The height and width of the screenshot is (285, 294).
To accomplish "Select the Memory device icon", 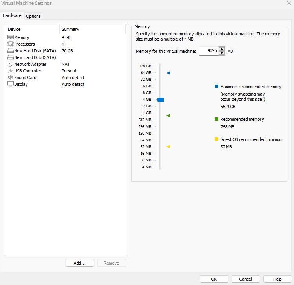I will pyautogui.click(x=11, y=37).
